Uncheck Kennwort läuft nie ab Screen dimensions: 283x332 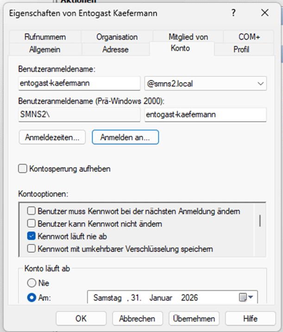[x=31, y=236]
